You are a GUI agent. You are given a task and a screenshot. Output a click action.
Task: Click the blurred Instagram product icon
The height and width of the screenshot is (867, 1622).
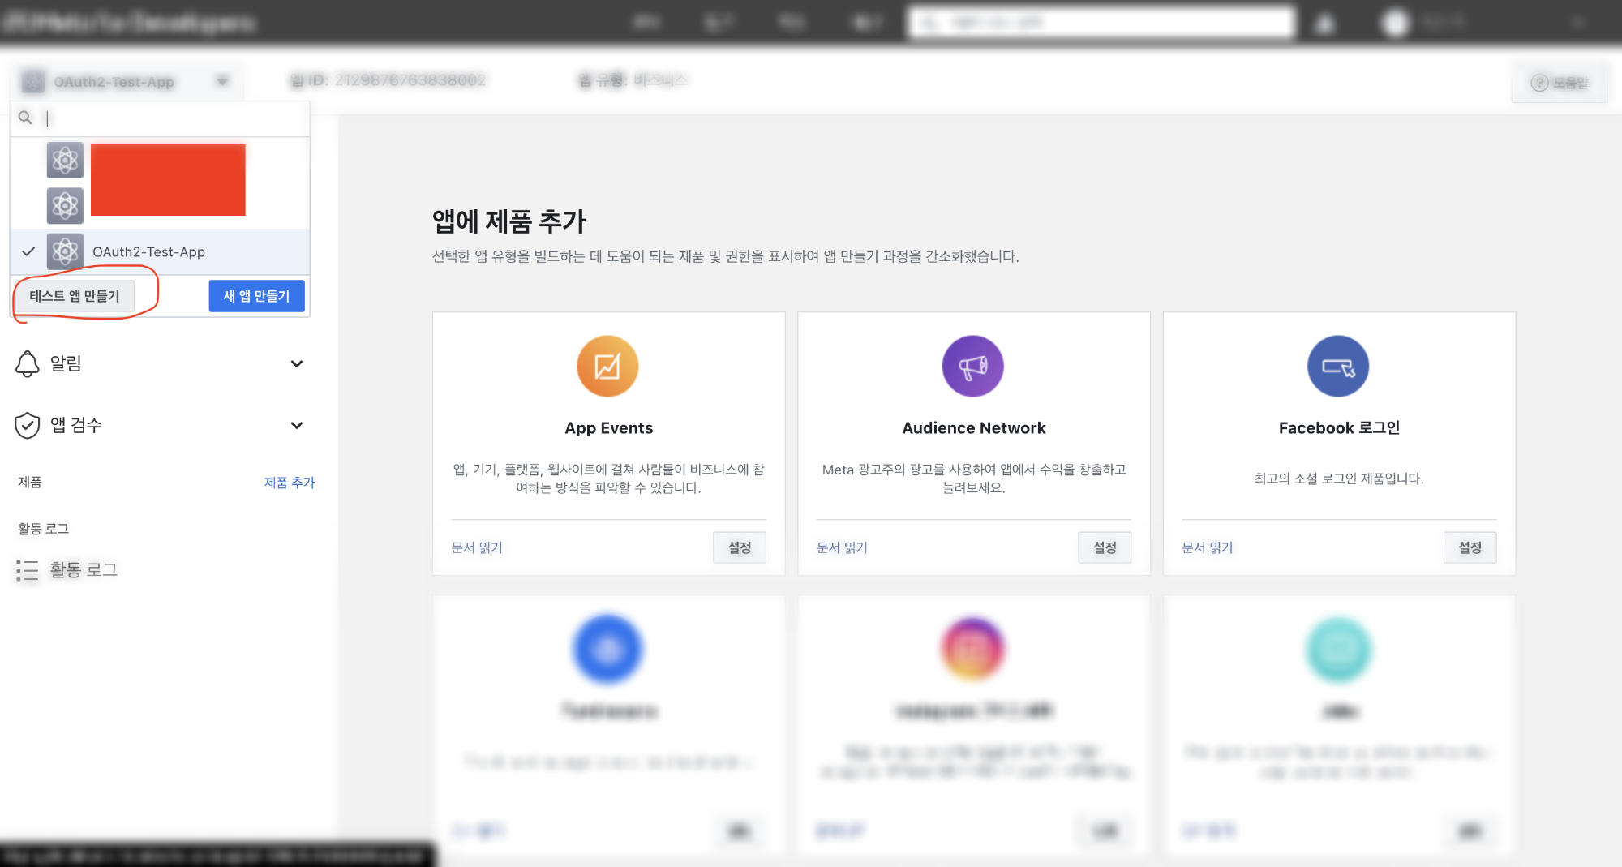point(973,650)
